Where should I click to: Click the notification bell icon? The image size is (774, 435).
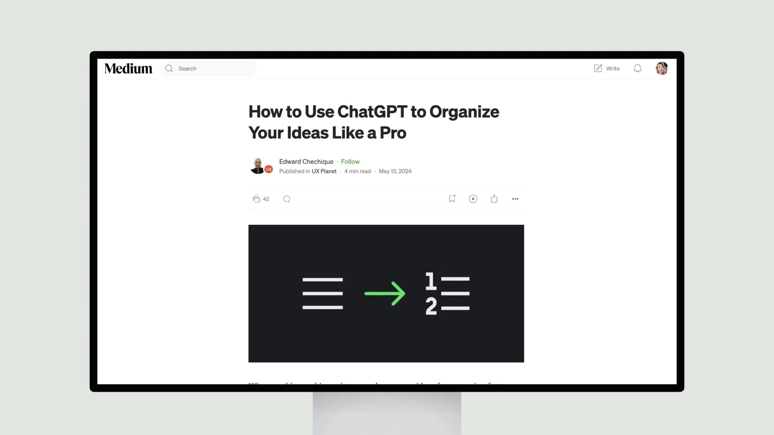pyautogui.click(x=637, y=68)
